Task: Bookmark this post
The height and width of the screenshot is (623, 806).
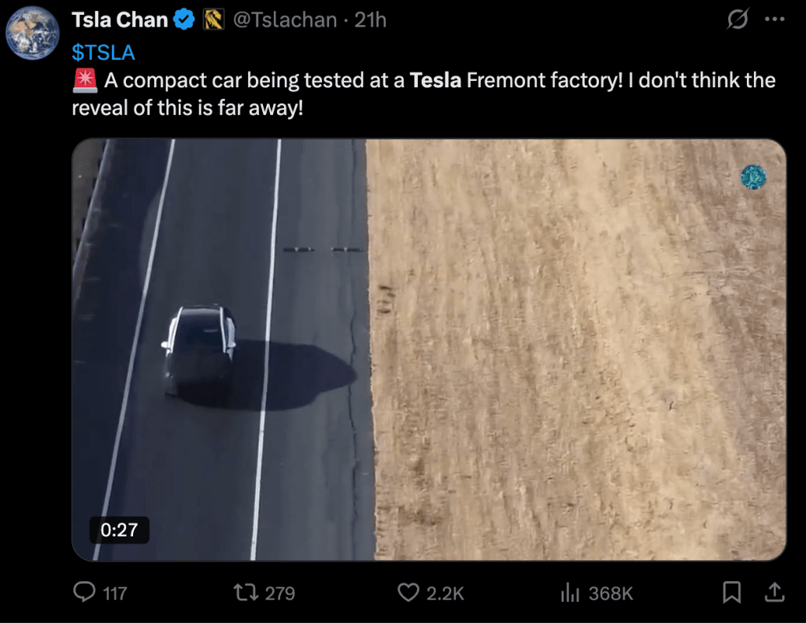Action: pos(732,592)
